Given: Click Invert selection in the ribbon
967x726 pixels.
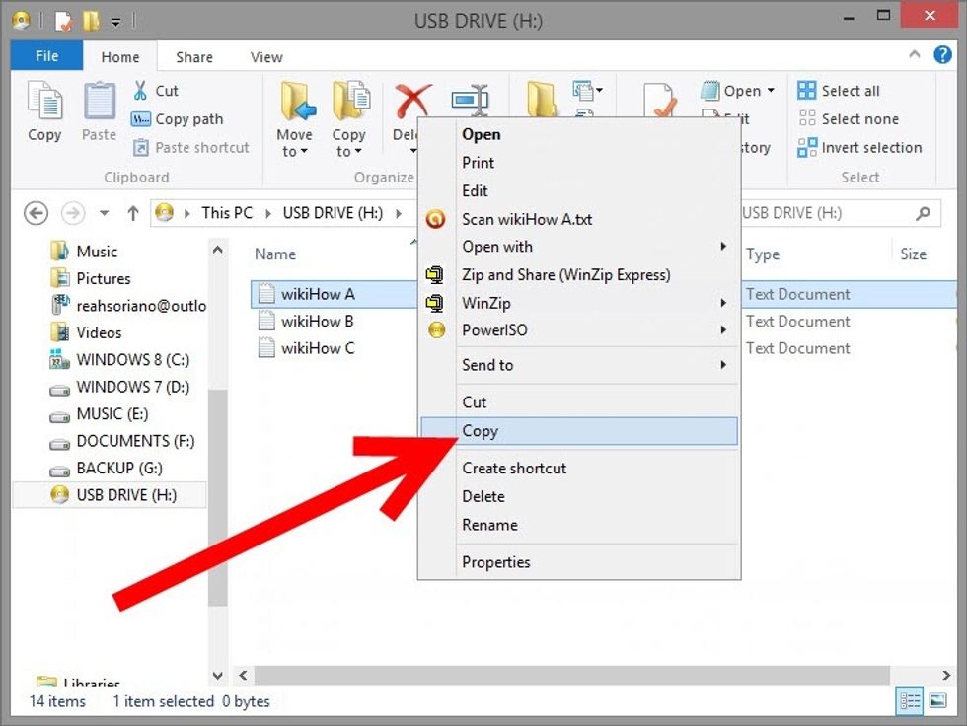Looking at the screenshot, I should (859, 148).
